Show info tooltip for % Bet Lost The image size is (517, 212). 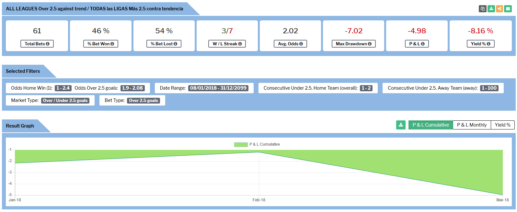[175, 44]
